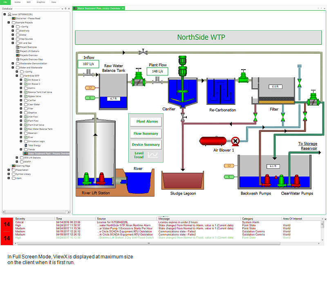Open the Graphics ribbon tab

[41, 2]
